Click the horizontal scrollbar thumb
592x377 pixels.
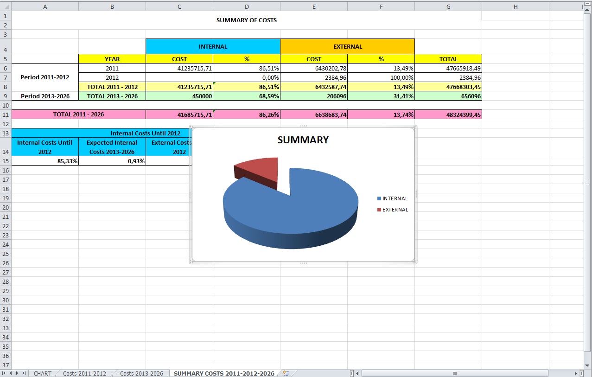454,373
